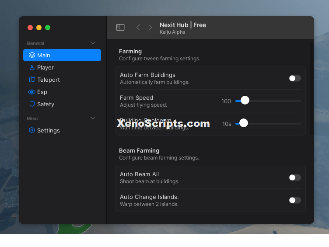Turn on Auto Beam All toggle
This screenshot has height=247, width=329.
pyautogui.click(x=295, y=177)
